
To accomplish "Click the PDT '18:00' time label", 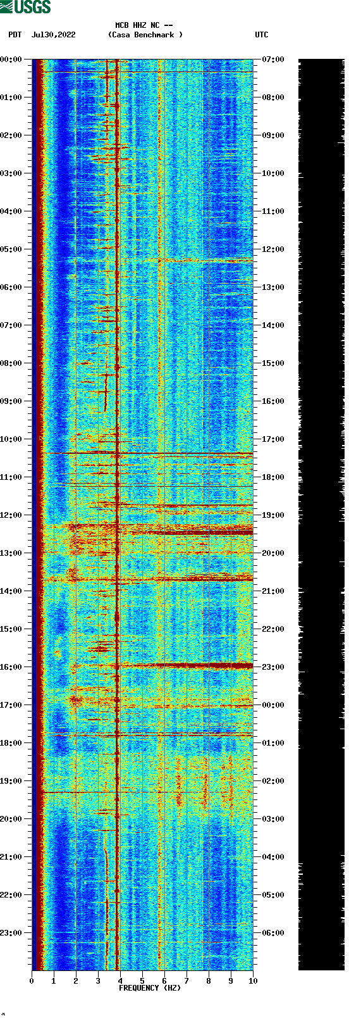I will coord(11,743).
